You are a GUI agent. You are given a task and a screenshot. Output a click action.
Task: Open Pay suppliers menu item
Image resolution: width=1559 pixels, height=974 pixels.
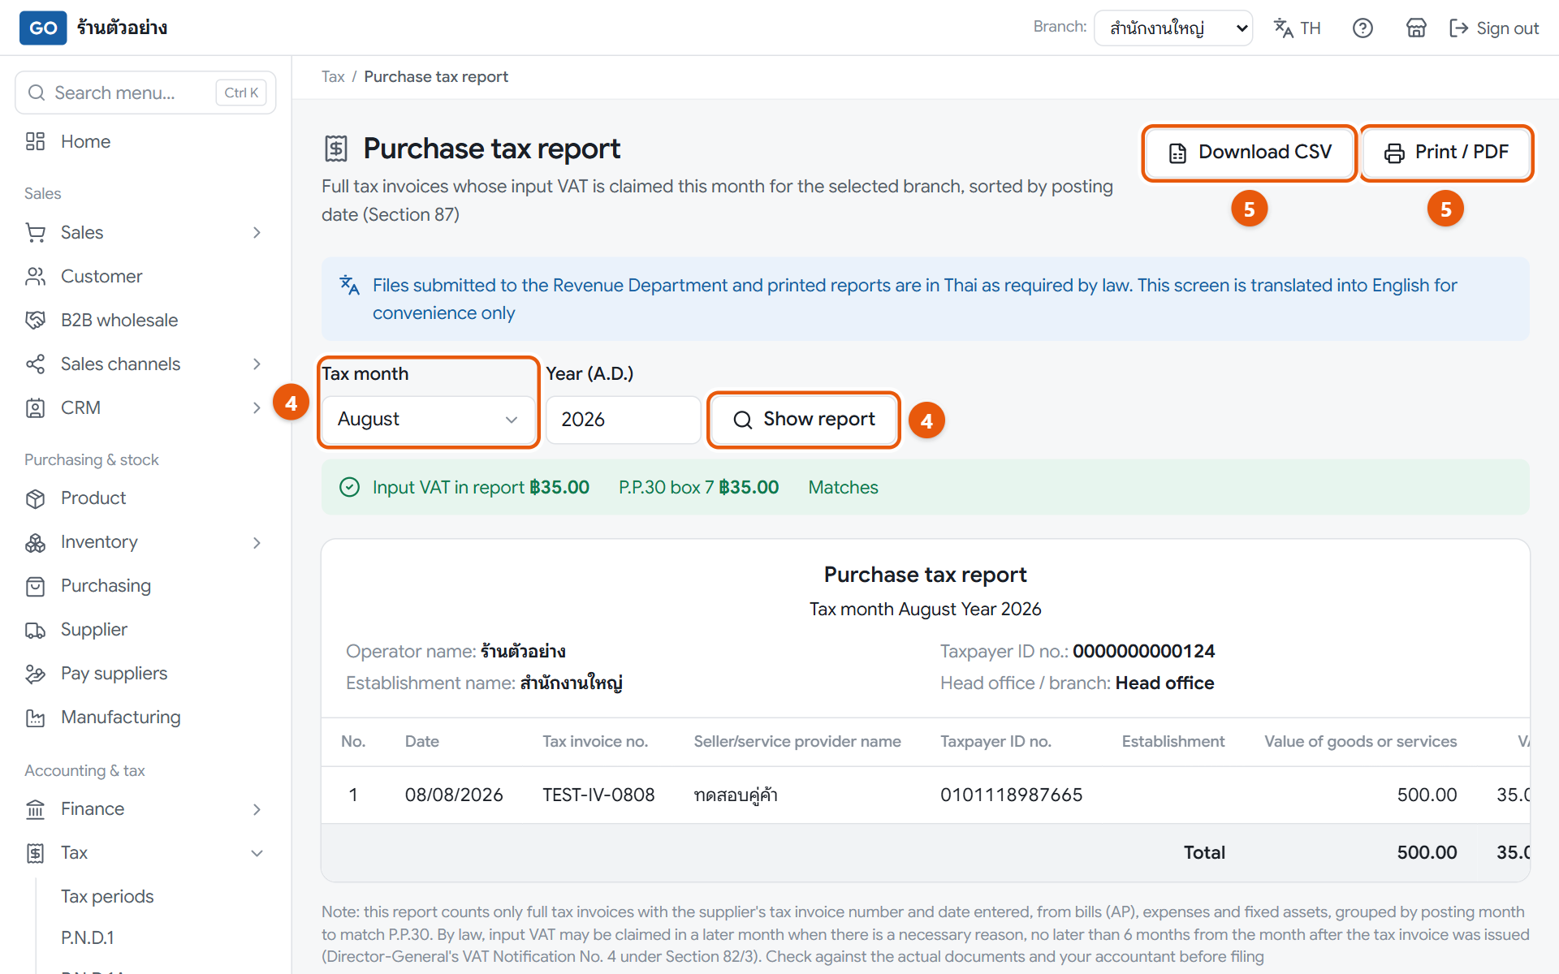[114, 674]
